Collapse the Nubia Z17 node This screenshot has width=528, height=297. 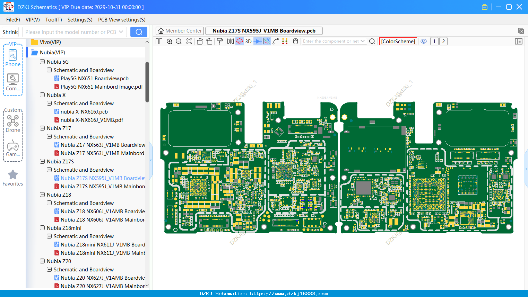coord(42,128)
